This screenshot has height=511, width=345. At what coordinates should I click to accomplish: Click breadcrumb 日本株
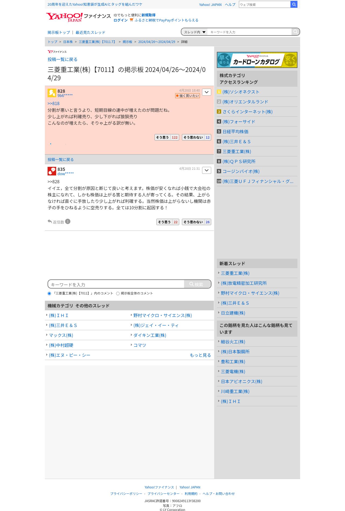click(68, 42)
